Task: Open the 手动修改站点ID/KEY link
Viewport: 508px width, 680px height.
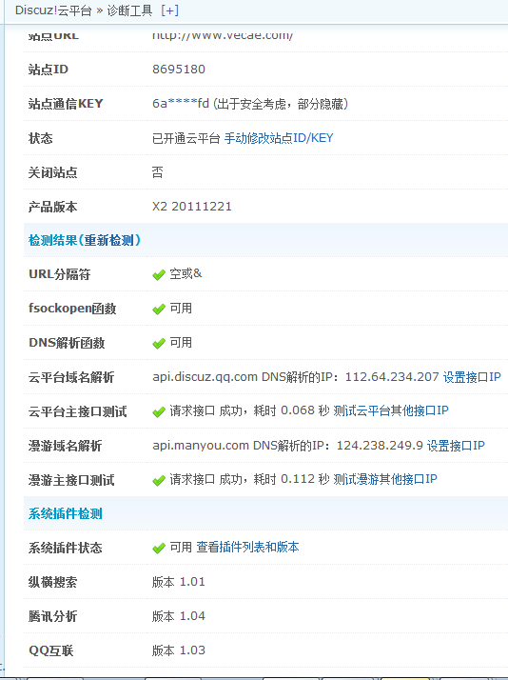Action: 279,138
